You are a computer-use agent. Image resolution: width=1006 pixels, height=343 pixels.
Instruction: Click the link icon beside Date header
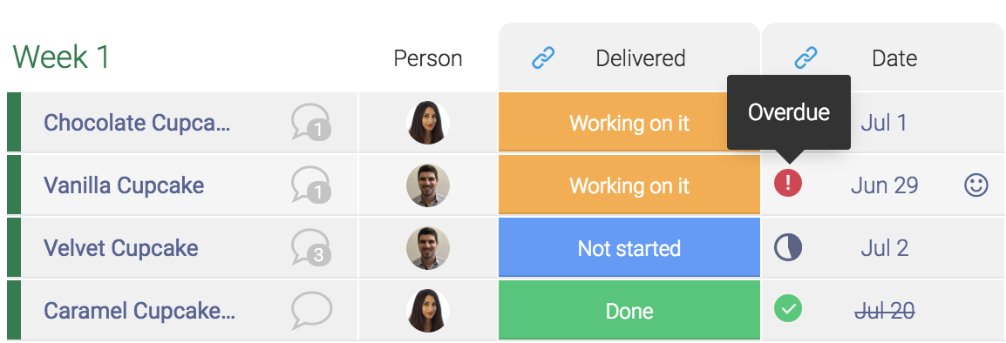pyautogui.click(x=805, y=58)
